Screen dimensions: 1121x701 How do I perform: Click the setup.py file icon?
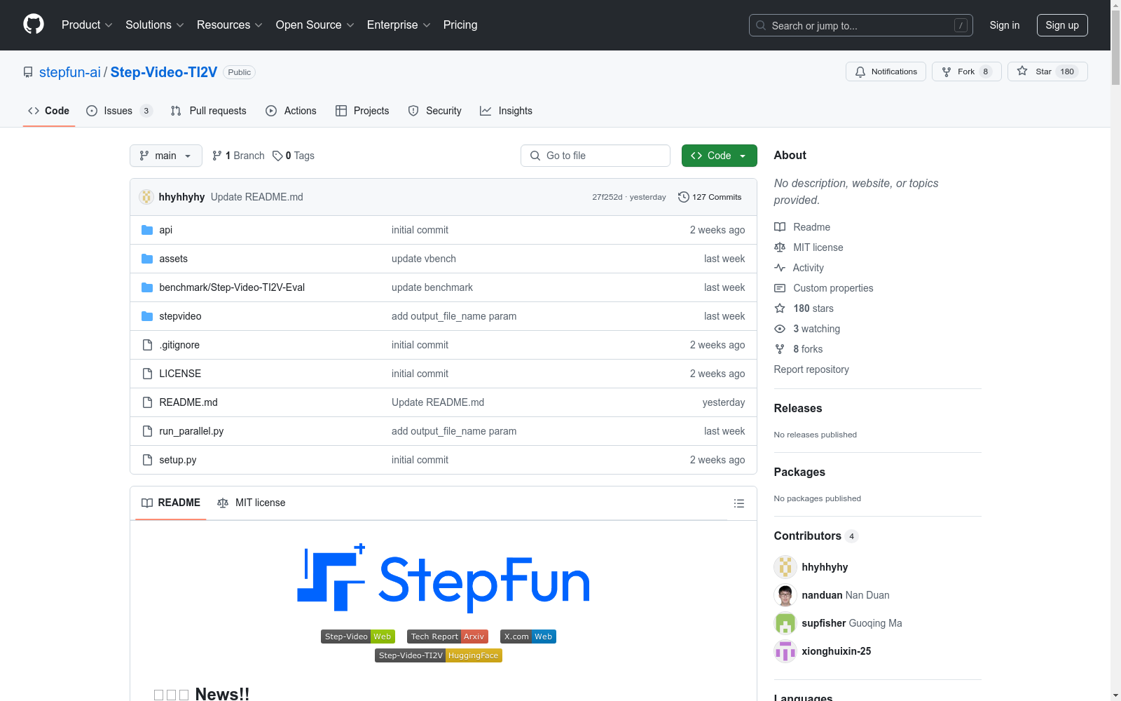(x=147, y=460)
